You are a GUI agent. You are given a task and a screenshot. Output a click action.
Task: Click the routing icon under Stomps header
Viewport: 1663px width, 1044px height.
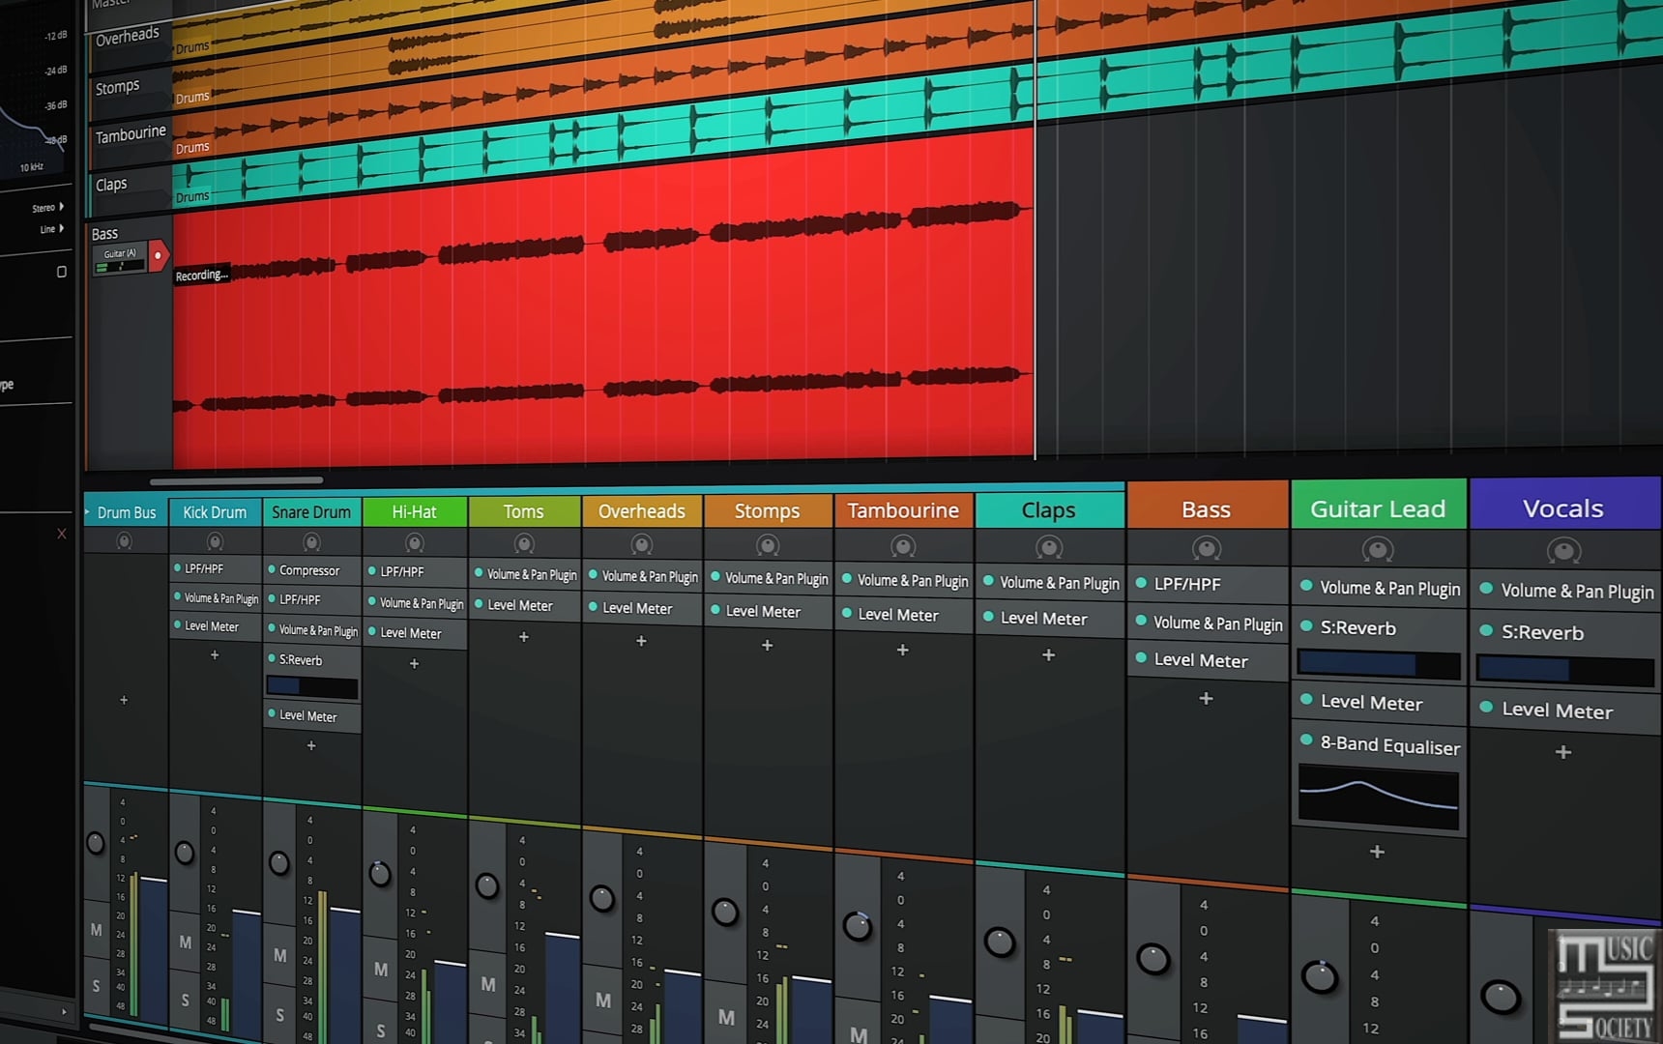(x=768, y=546)
